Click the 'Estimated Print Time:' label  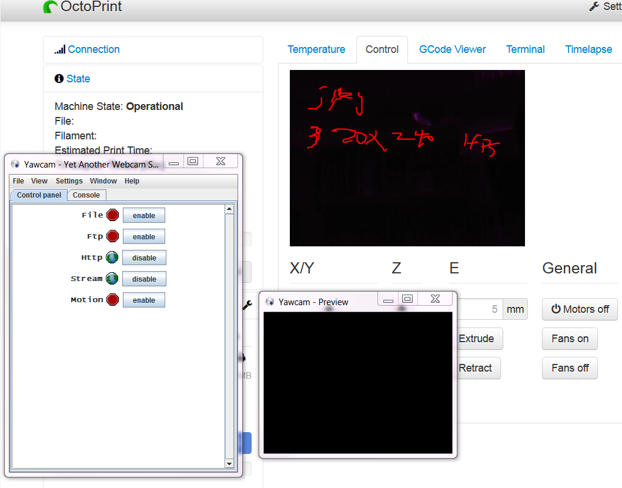click(103, 150)
